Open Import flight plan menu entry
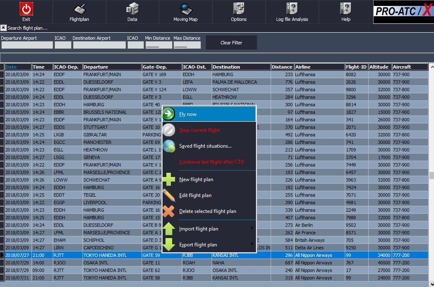 (209, 229)
